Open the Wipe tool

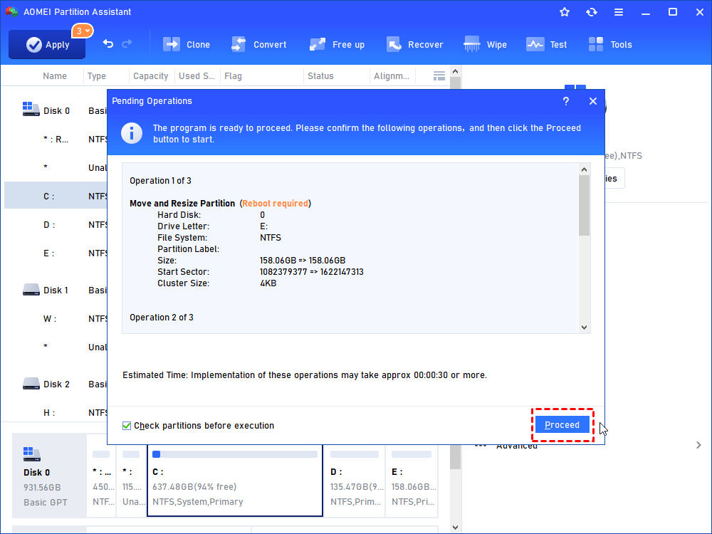tap(485, 44)
